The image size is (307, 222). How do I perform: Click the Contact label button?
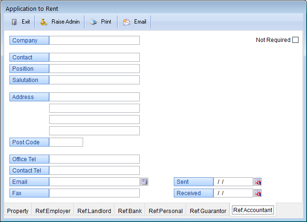[x=29, y=57]
